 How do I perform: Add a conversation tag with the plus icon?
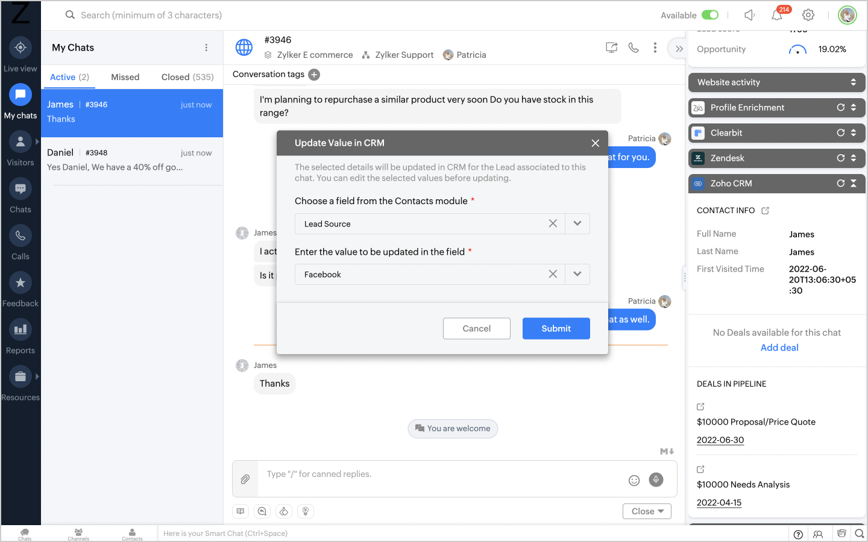[x=314, y=75]
